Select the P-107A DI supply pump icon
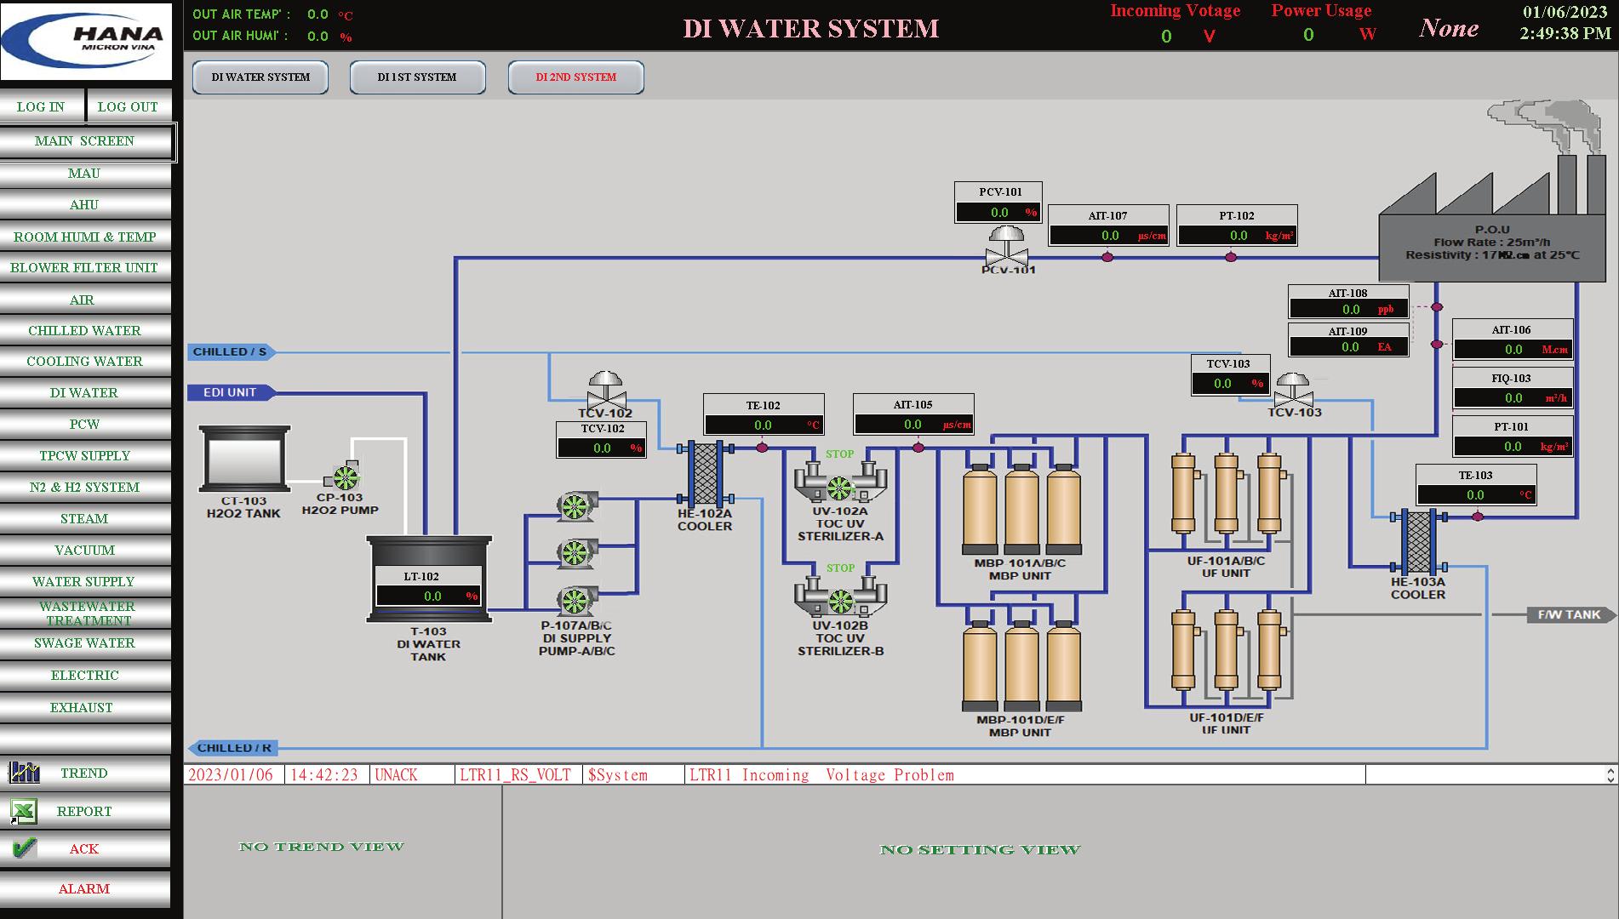 575,505
